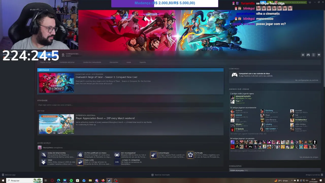
Task: Open Spotify from the Windows taskbar
Action: coord(71,180)
